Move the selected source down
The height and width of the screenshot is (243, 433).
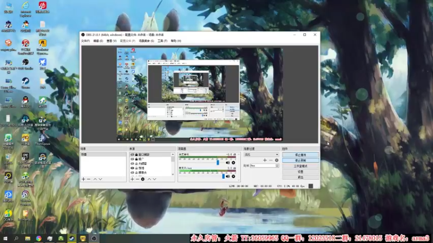click(x=154, y=179)
